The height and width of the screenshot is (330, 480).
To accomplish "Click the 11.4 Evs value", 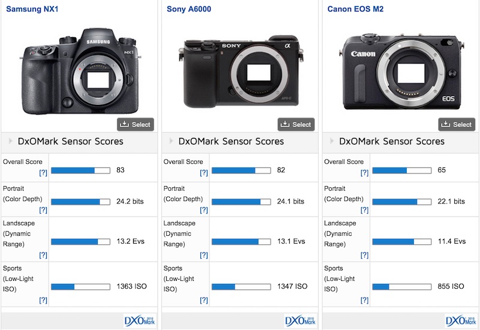I will coord(452,241).
